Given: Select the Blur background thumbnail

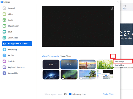Looking at the screenshot, I should click(x=69, y=64).
